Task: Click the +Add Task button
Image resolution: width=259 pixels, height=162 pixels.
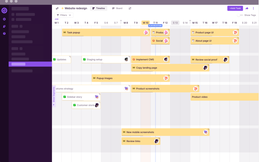Action: pyautogui.click(x=235, y=8)
